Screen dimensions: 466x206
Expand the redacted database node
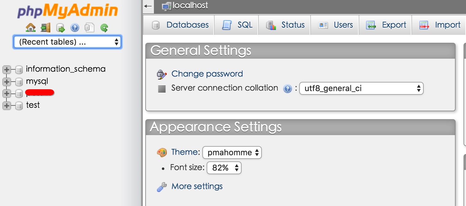point(6,94)
